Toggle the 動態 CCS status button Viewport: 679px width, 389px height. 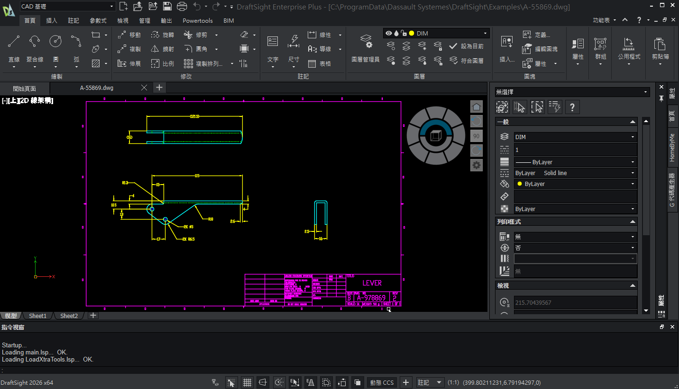[382, 382]
